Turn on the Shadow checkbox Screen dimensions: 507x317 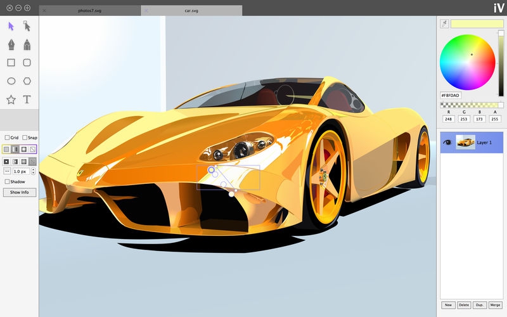(7, 181)
